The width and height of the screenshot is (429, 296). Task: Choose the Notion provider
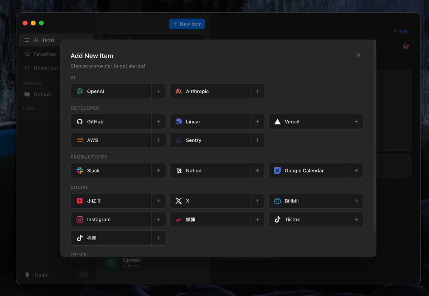tap(210, 170)
